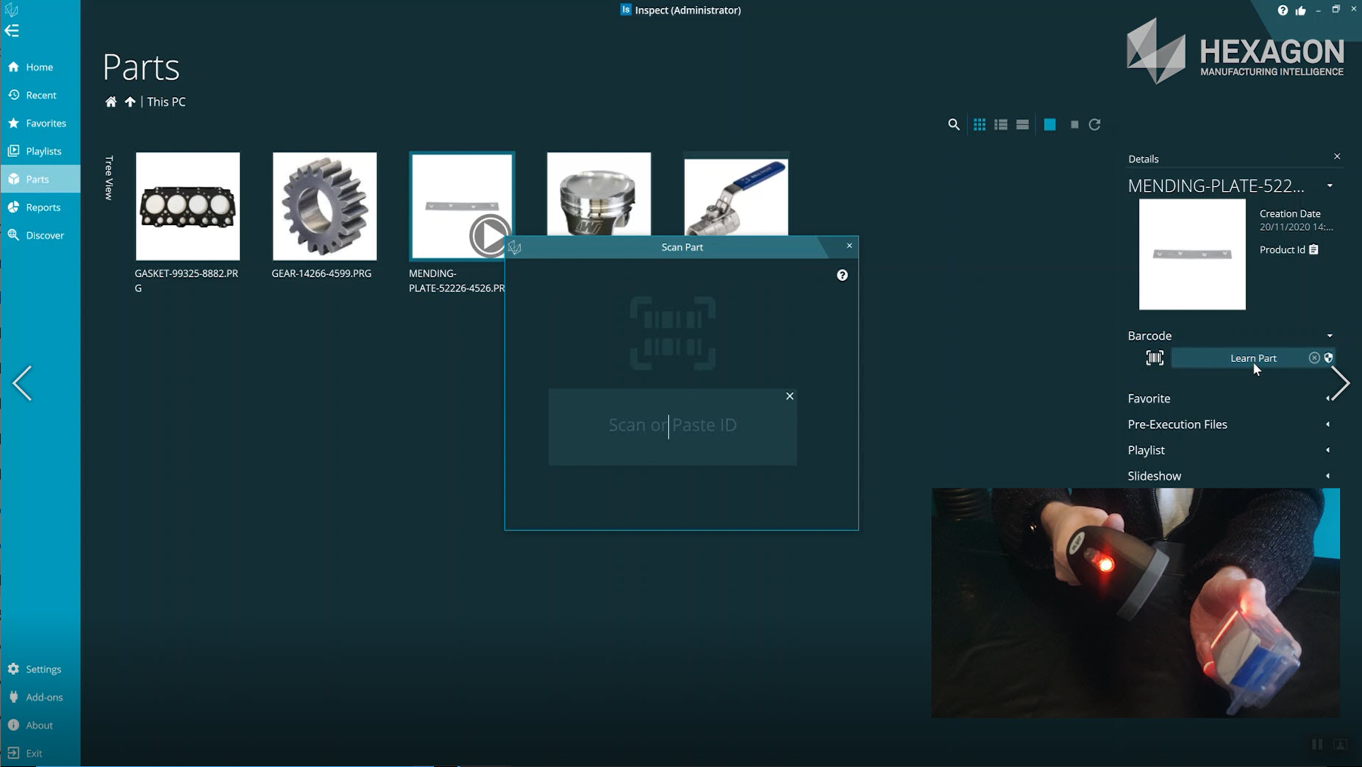Select the Parts section in sidebar
The width and height of the screenshot is (1362, 767).
click(38, 179)
